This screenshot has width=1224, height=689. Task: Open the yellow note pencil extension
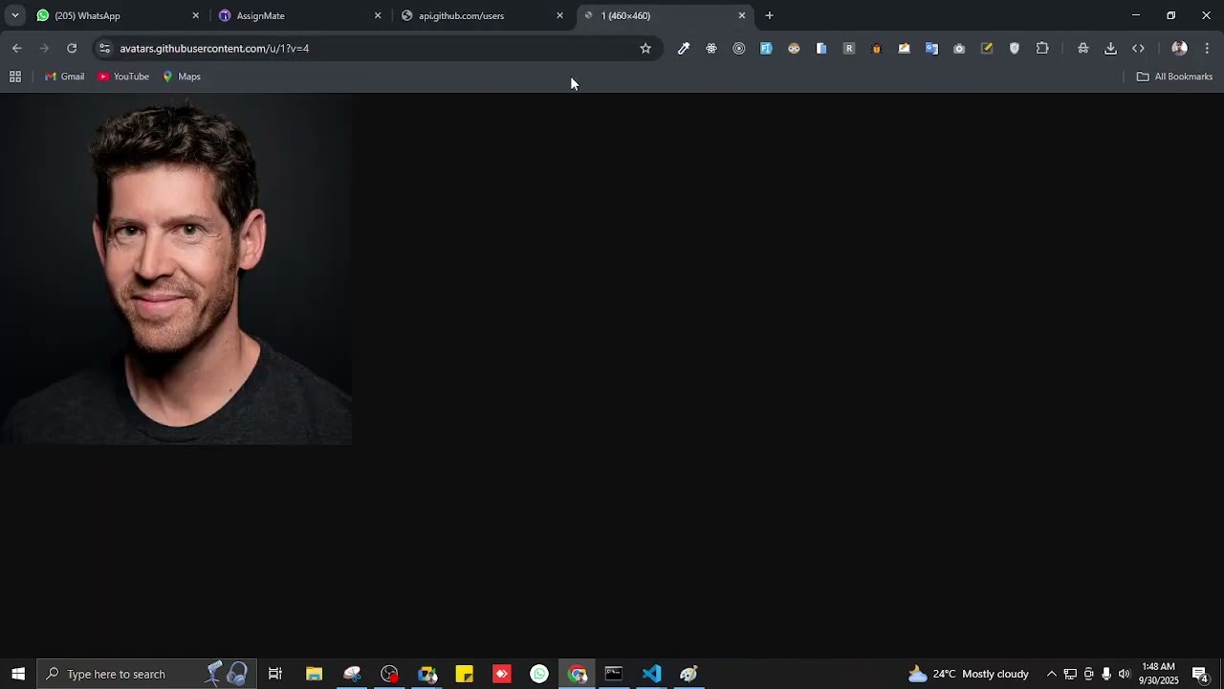987,48
